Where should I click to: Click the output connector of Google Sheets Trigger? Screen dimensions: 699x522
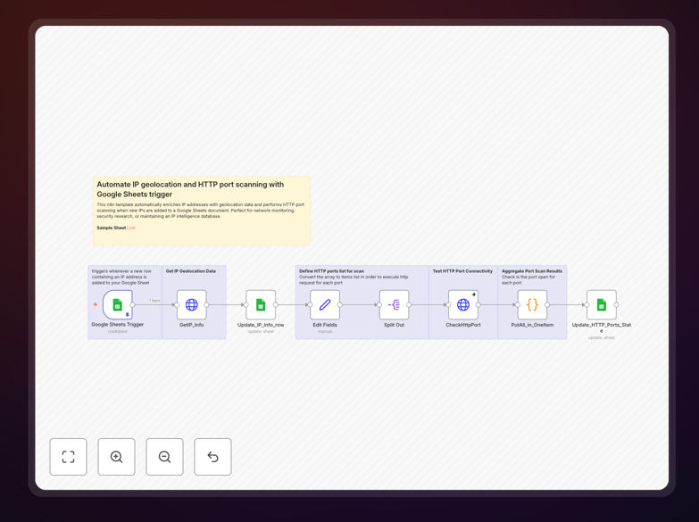tap(132, 305)
